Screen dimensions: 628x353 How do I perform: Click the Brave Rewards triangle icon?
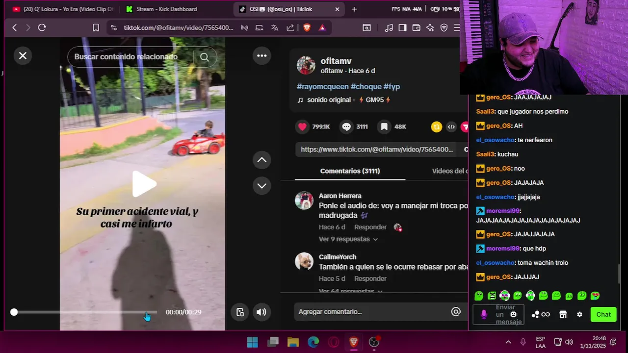(x=322, y=28)
